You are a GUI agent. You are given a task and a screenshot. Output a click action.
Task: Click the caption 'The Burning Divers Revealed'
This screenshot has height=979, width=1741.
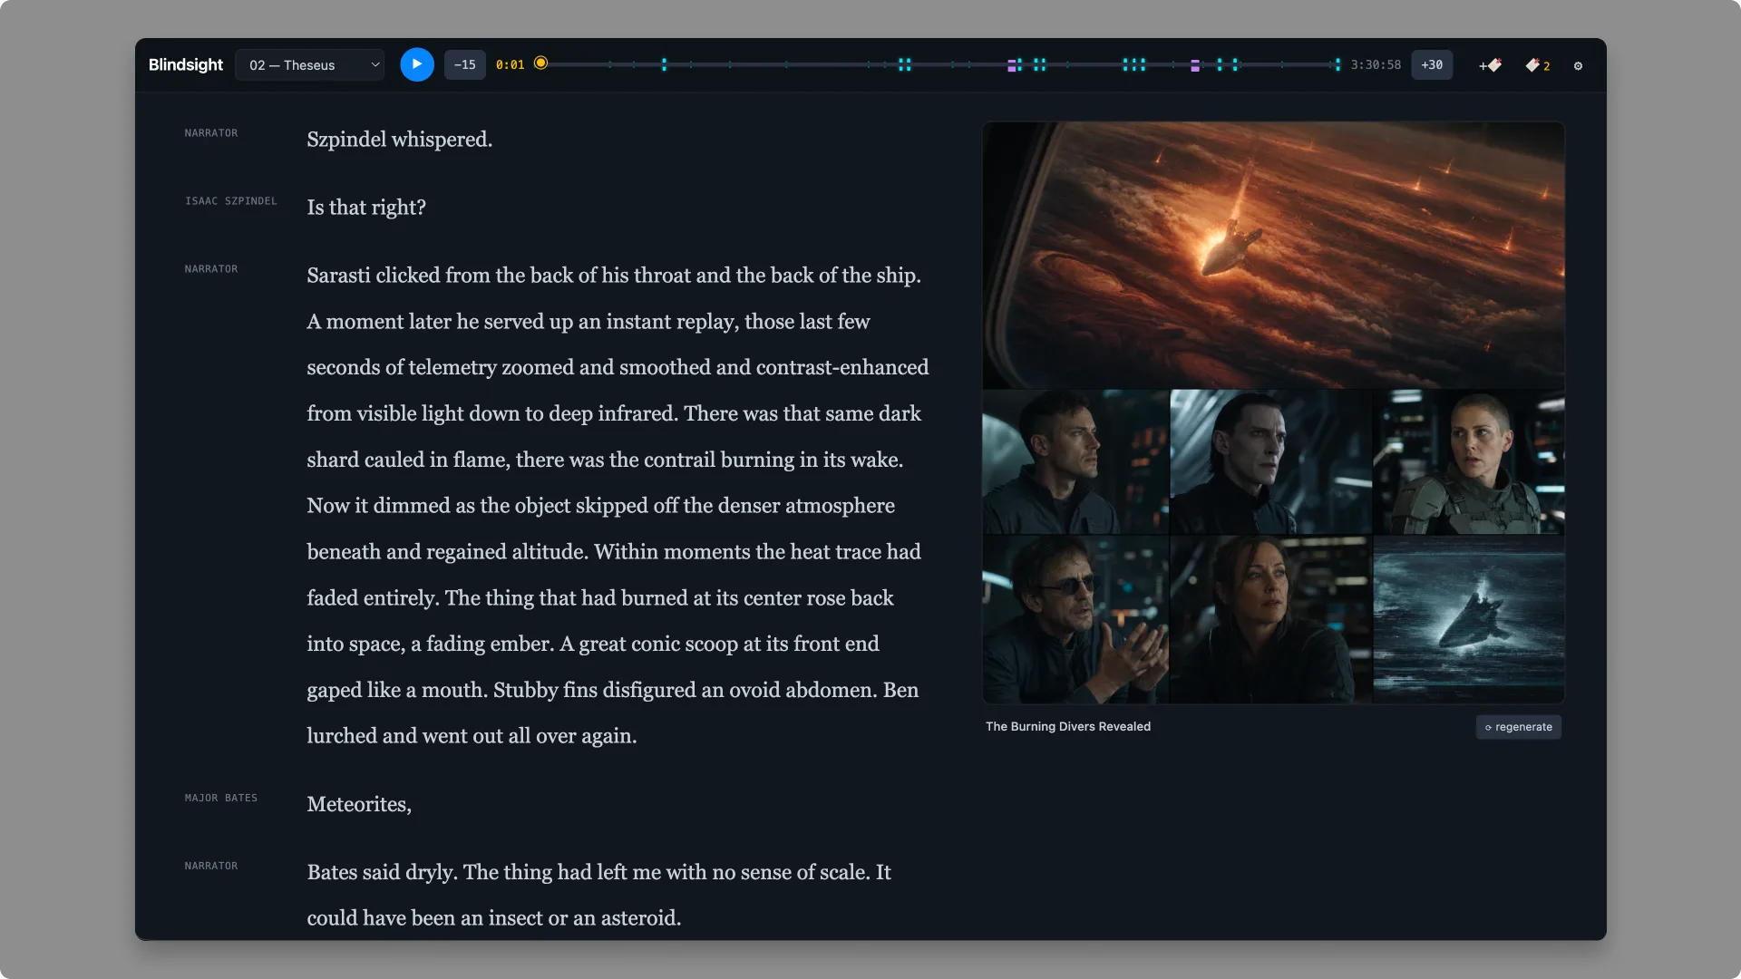(1068, 727)
